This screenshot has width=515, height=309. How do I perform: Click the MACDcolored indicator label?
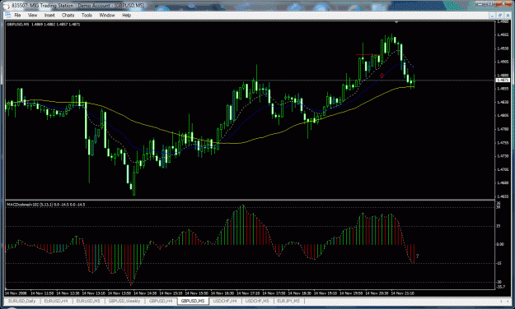click(x=45, y=205)
